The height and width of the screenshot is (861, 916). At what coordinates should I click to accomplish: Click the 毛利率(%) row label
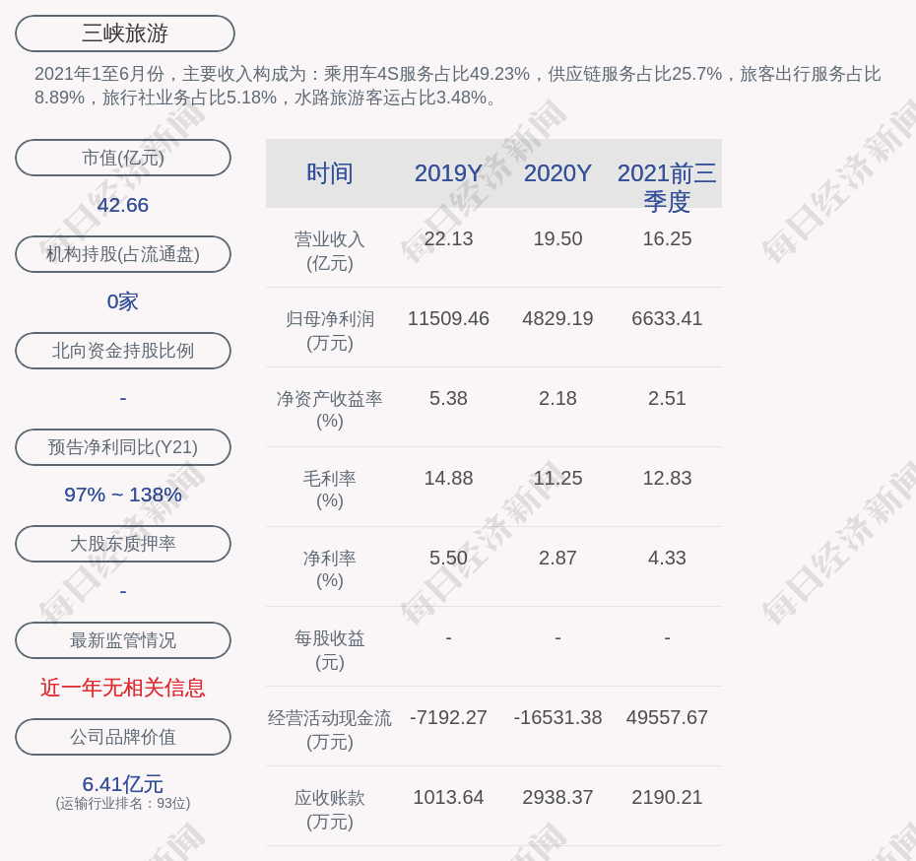(330, 490)
